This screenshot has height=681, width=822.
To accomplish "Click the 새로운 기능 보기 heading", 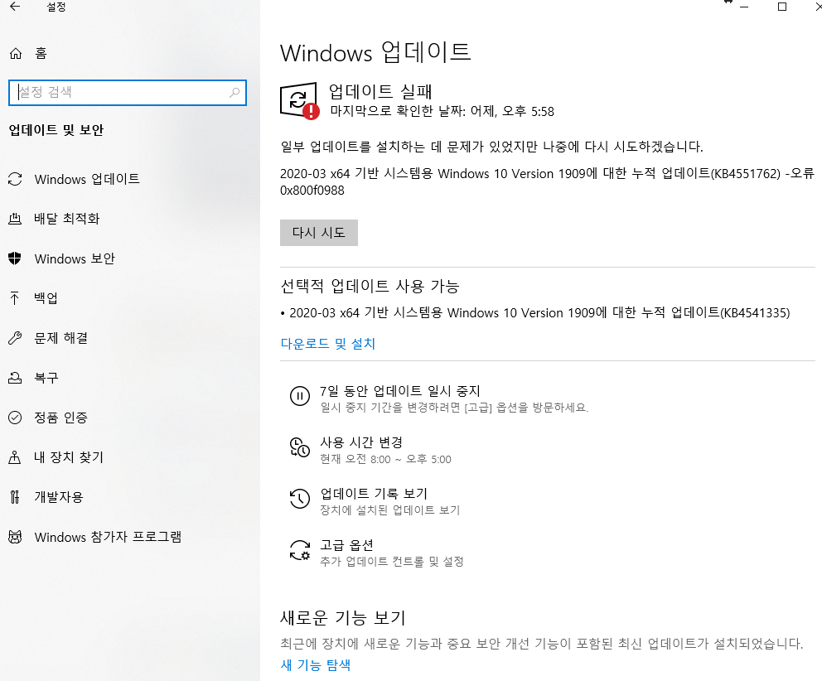I will click(343, 618).
